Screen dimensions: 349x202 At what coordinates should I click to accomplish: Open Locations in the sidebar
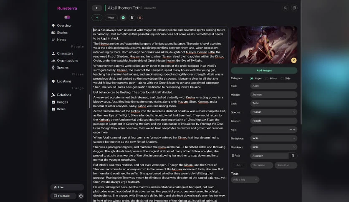(x=64, y=81)
